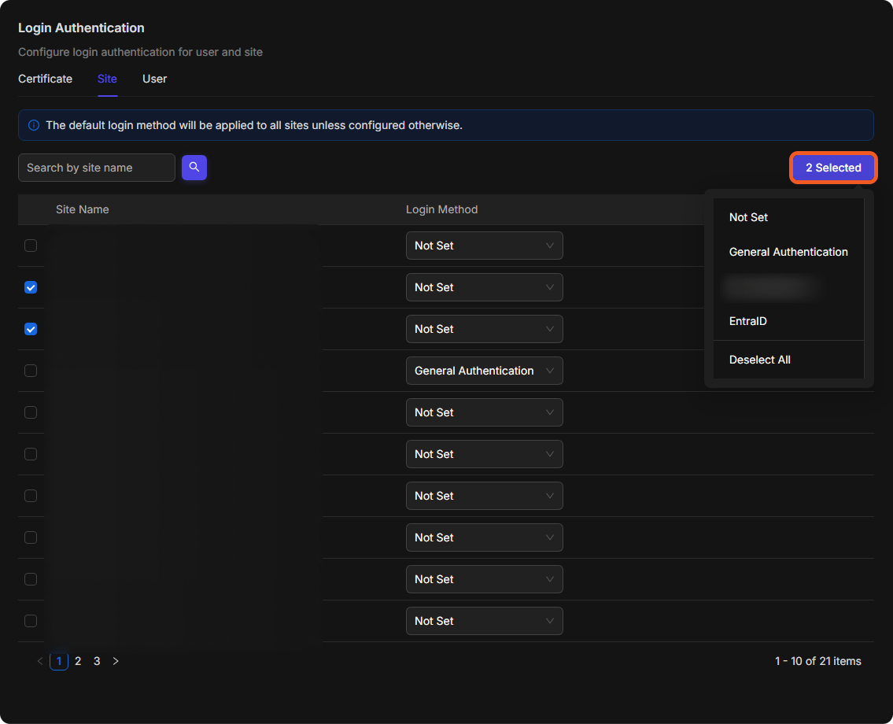Check the fifth row's checkbox
Screen dimensions: 893x724
point(31,412)
